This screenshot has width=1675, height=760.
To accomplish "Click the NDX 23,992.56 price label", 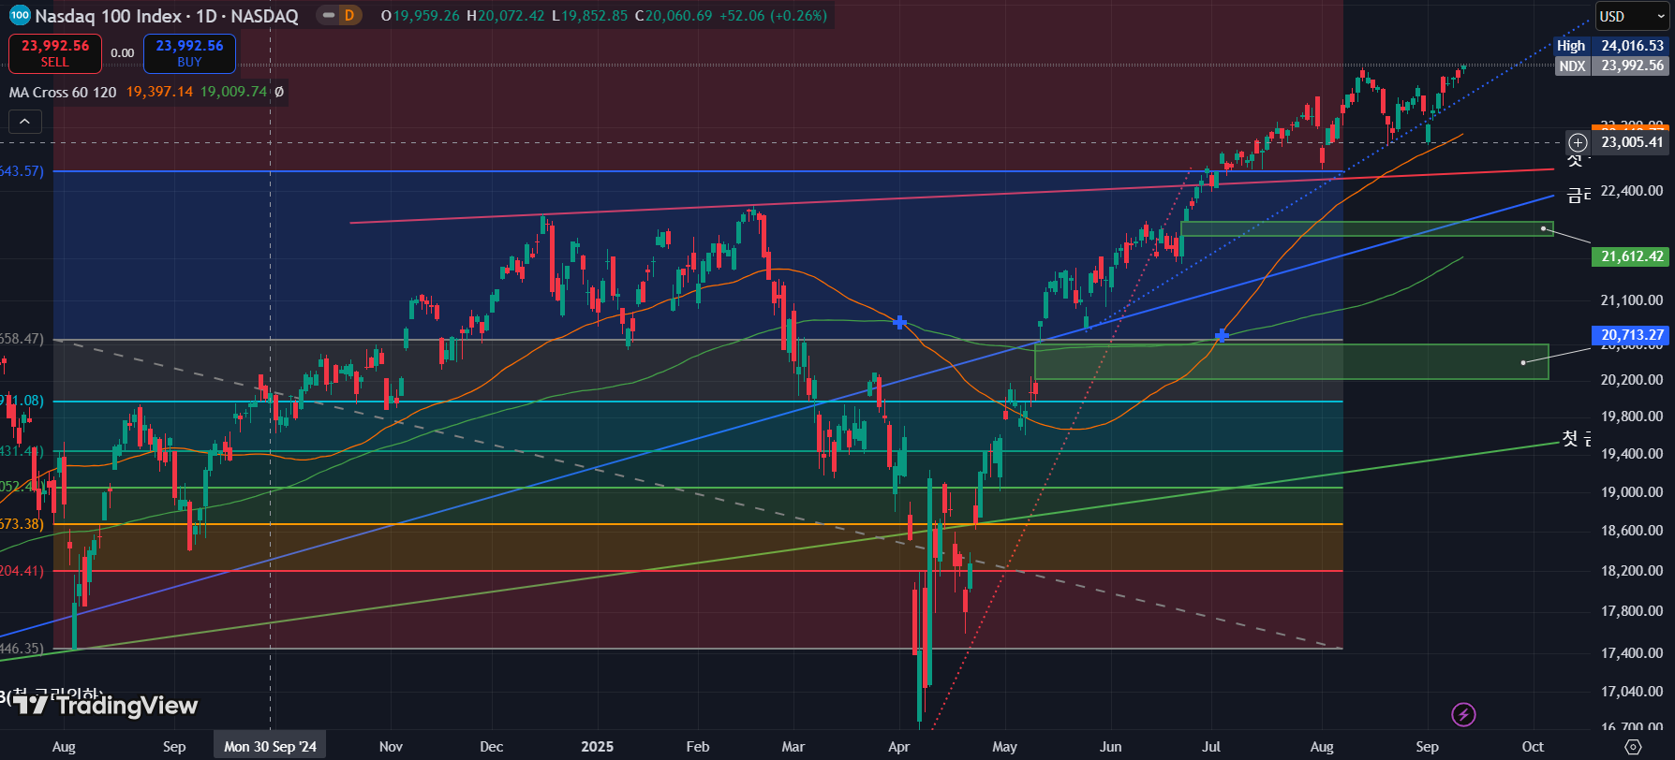I will tap(1610, 66).
